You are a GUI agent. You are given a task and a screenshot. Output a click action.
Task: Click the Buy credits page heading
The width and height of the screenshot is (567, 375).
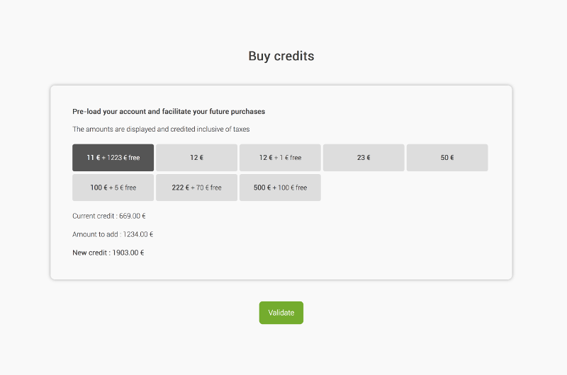pyautogui.click(x=281, y=56)
